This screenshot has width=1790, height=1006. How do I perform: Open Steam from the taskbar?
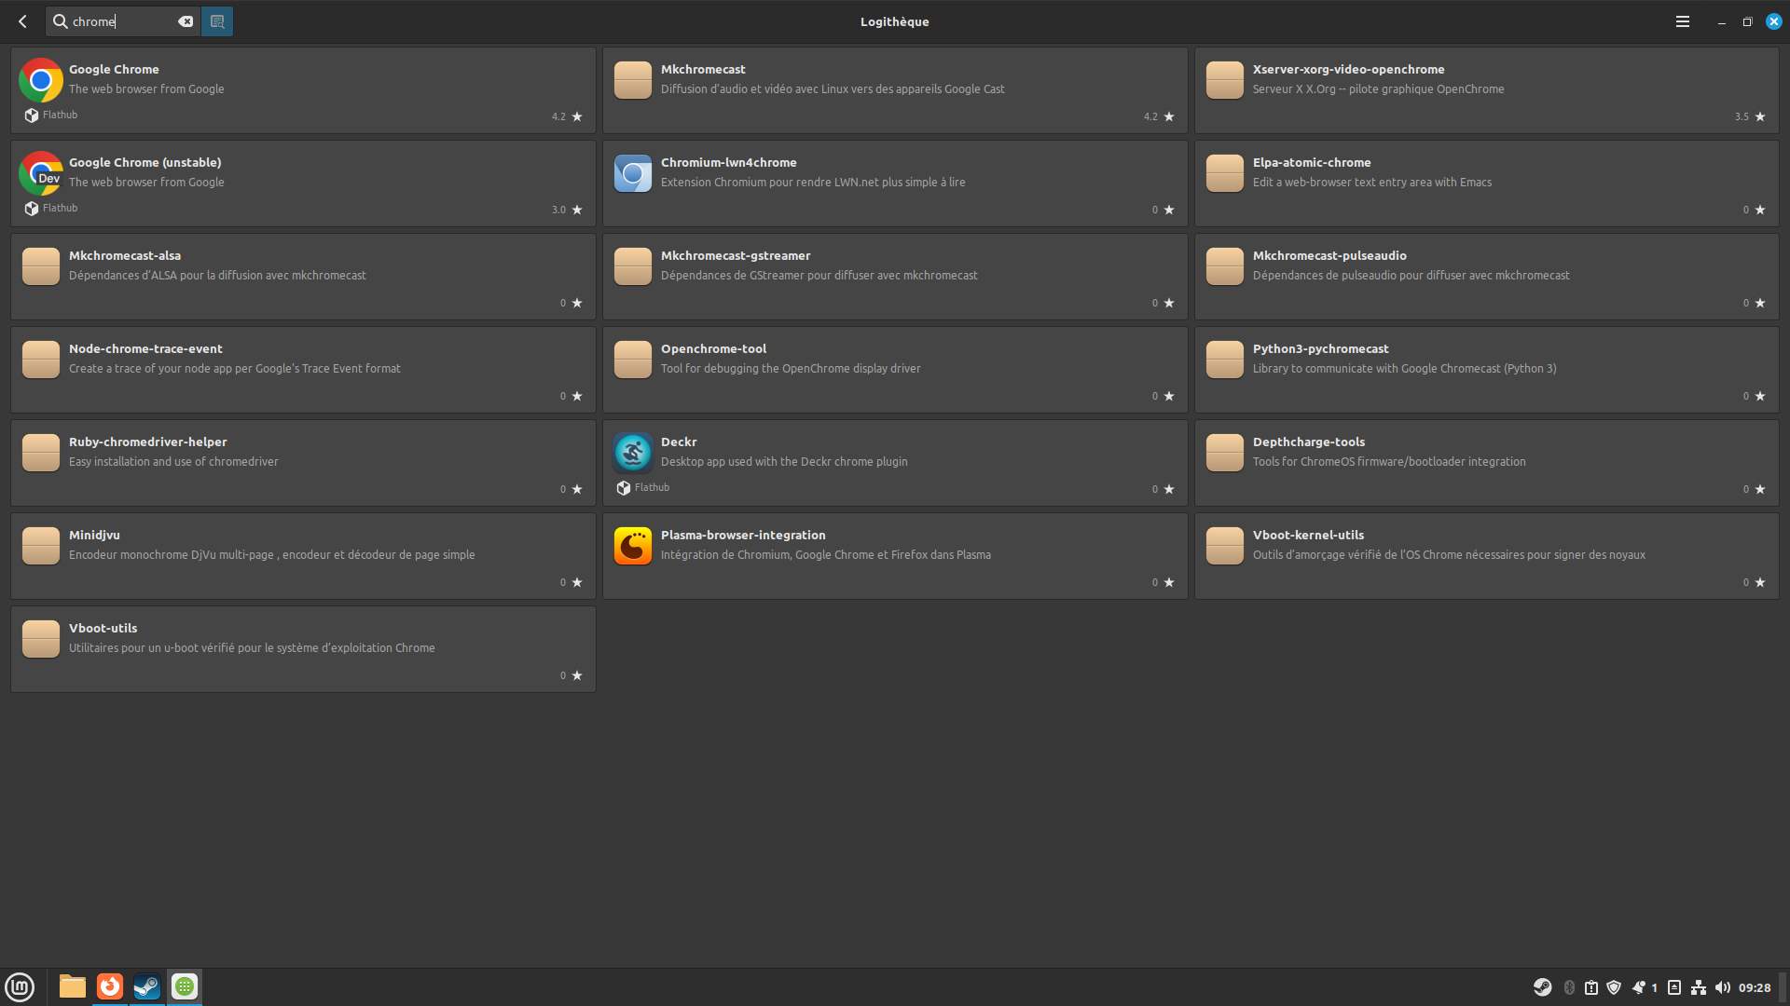click(146, 986)
